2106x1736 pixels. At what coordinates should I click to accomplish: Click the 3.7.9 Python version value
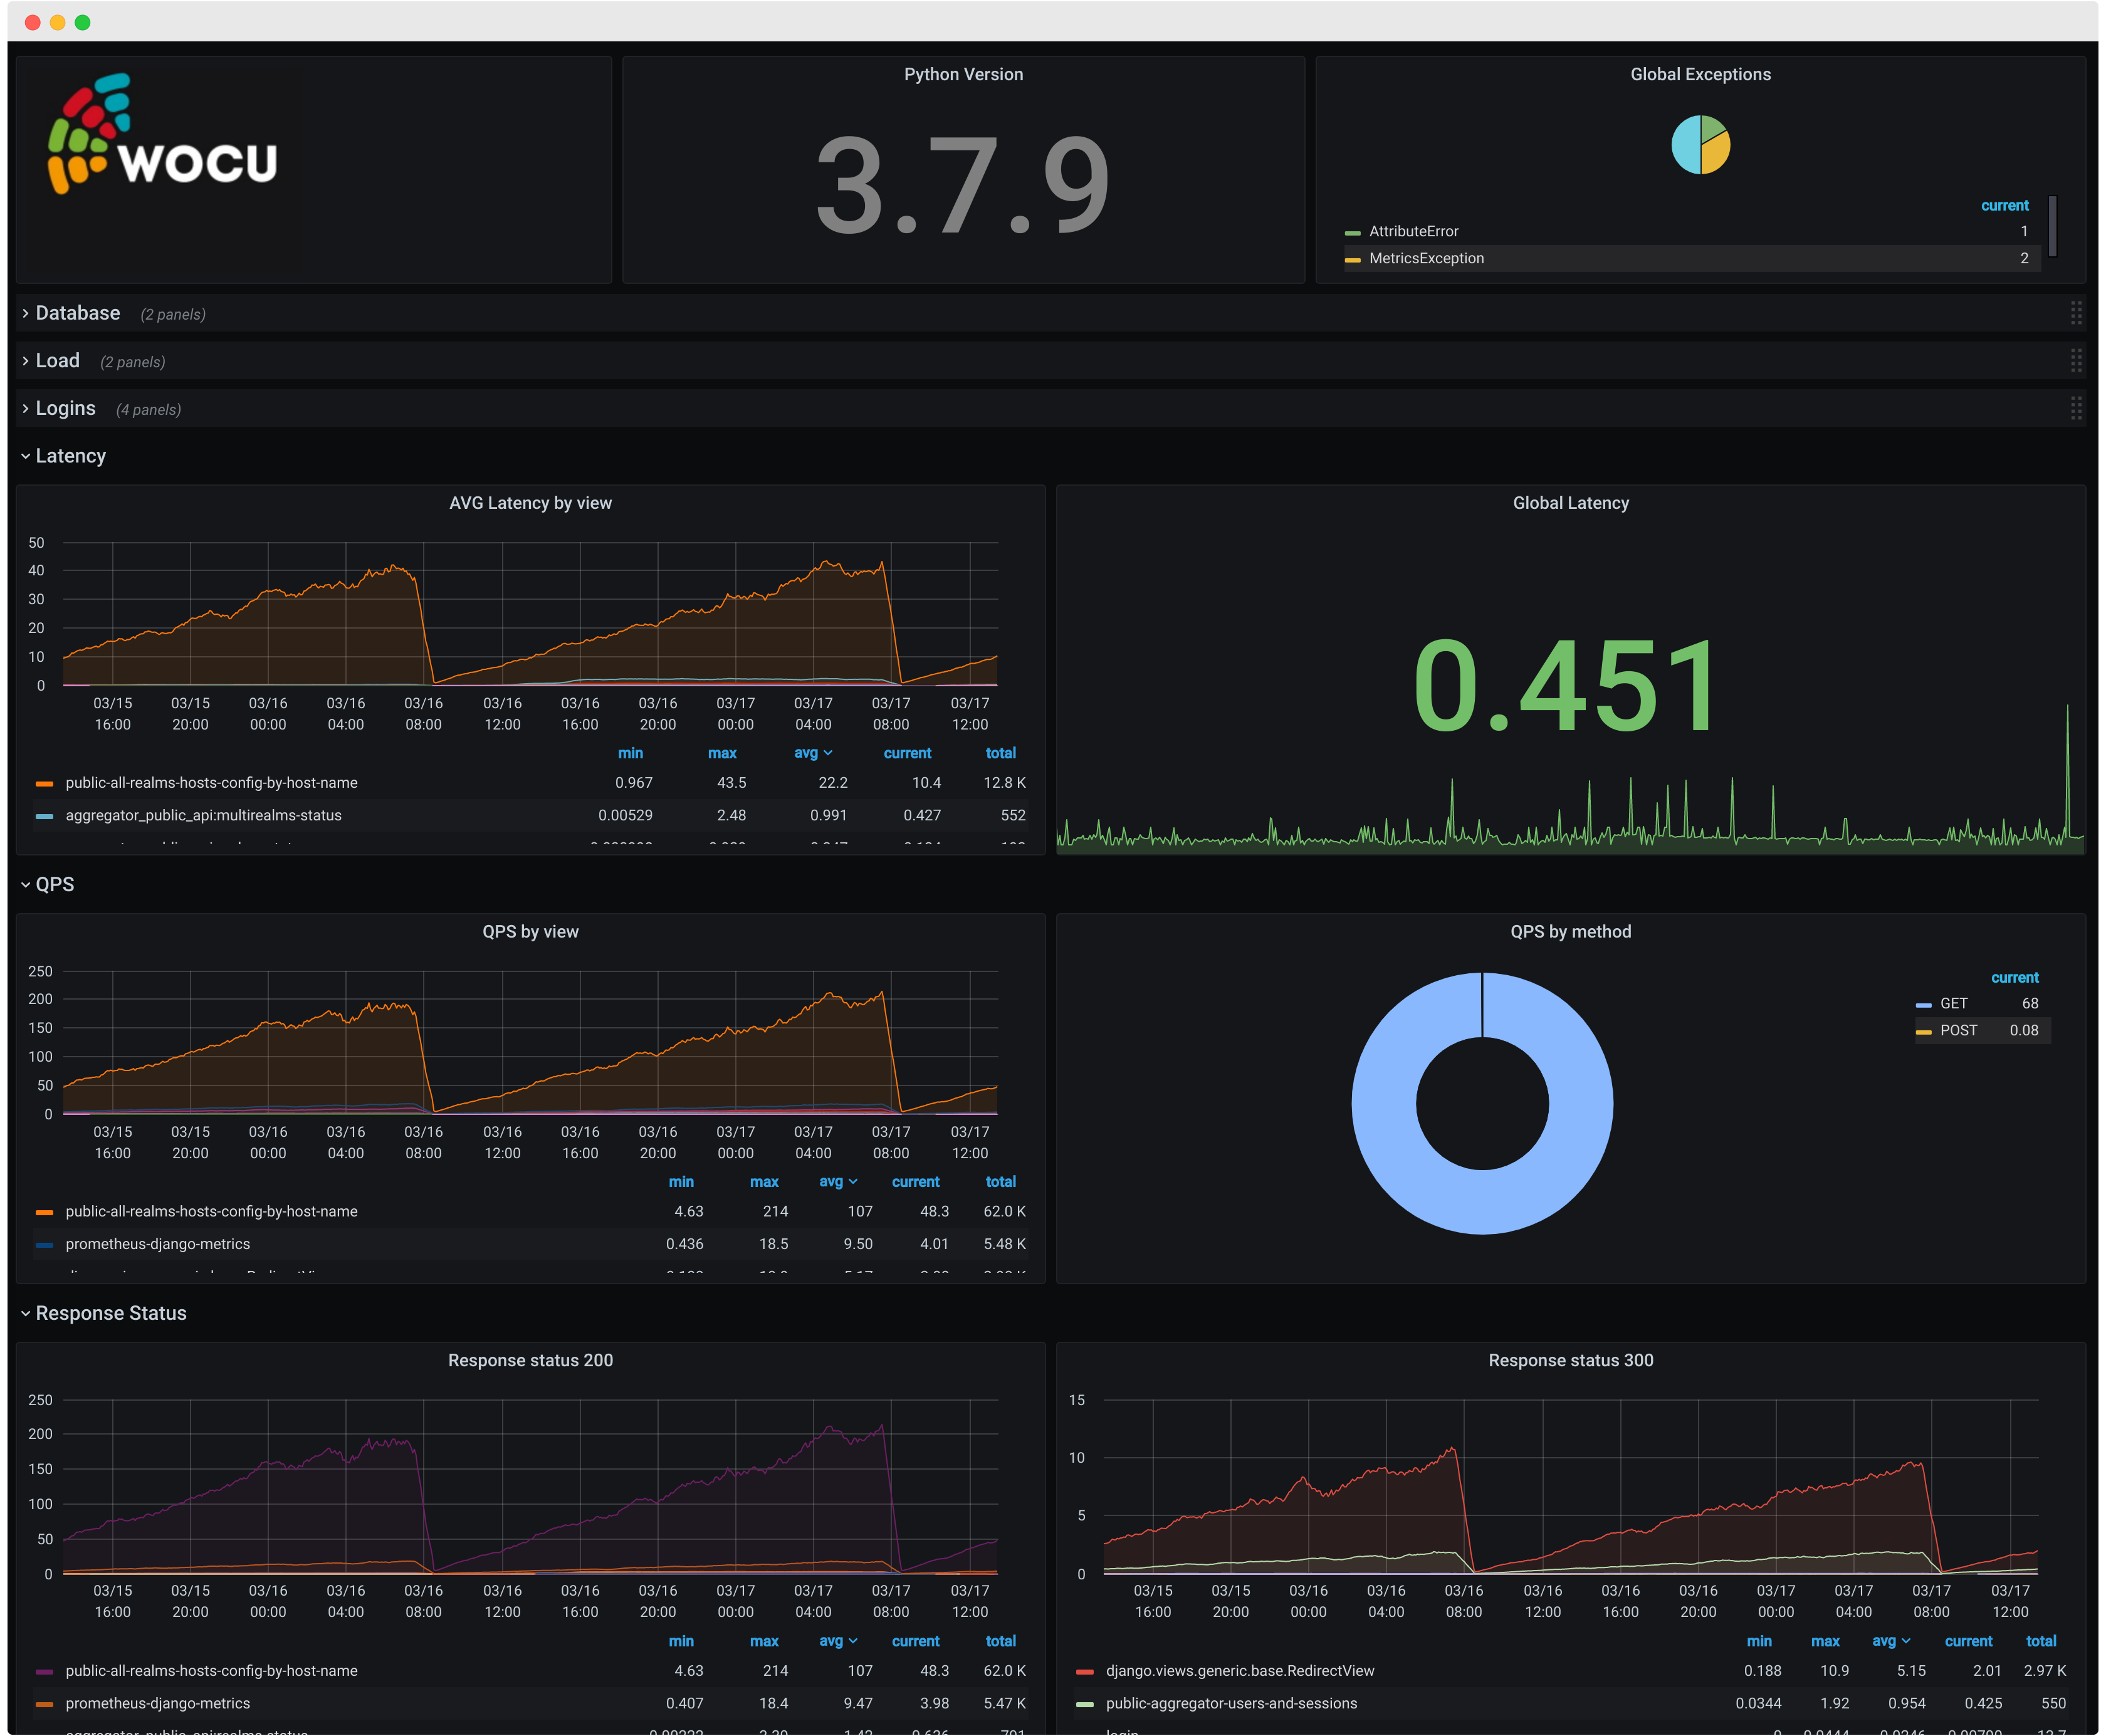pos(963,186)
